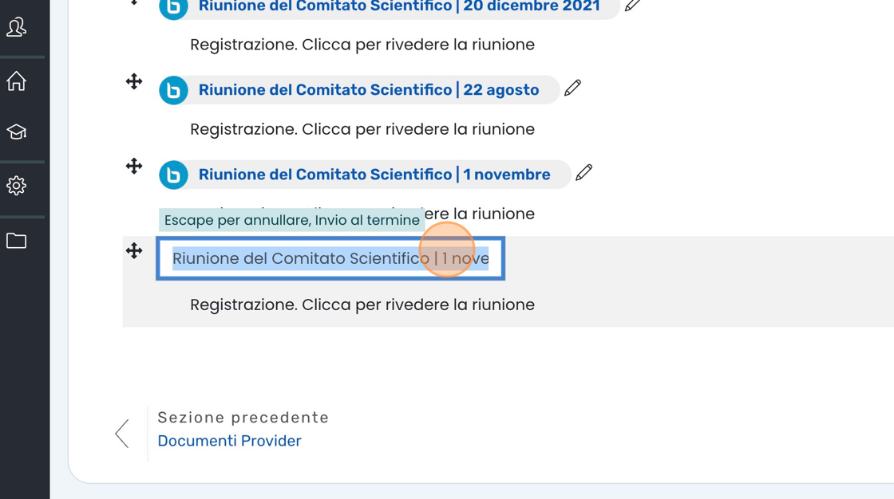Viewport: 894px width, 499px height.
Task: Click the previous section left chevron
Action: click(122, 434)
